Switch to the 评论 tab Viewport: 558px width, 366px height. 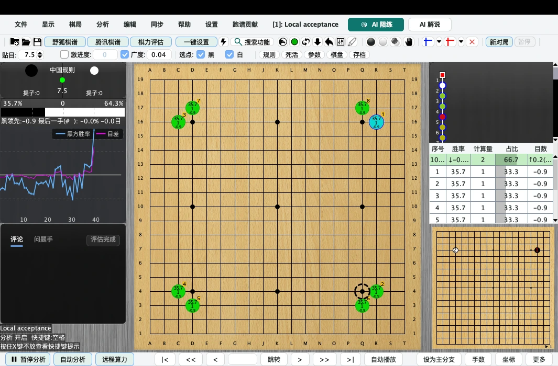click(17, 239)
